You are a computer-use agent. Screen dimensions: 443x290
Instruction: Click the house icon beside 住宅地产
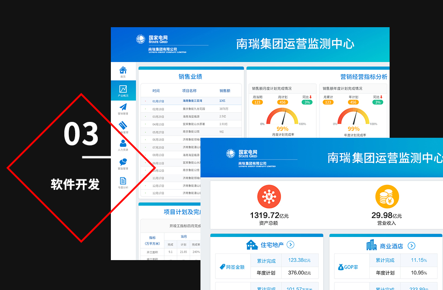tap(252, 245)
